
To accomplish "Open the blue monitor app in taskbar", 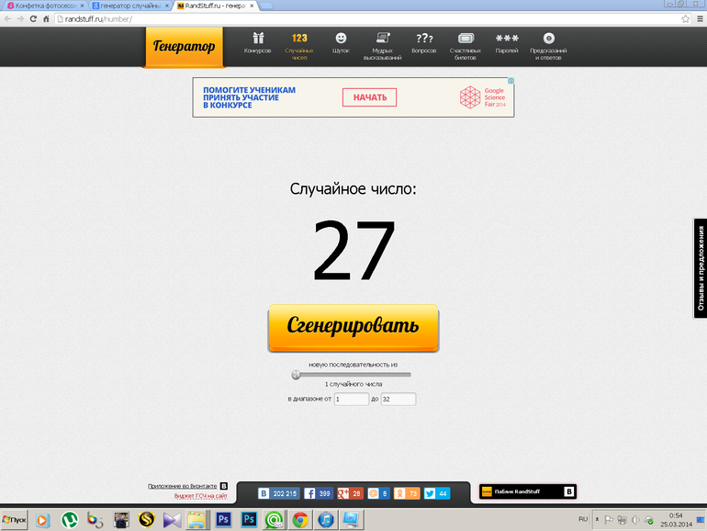I will click(351, 520).
